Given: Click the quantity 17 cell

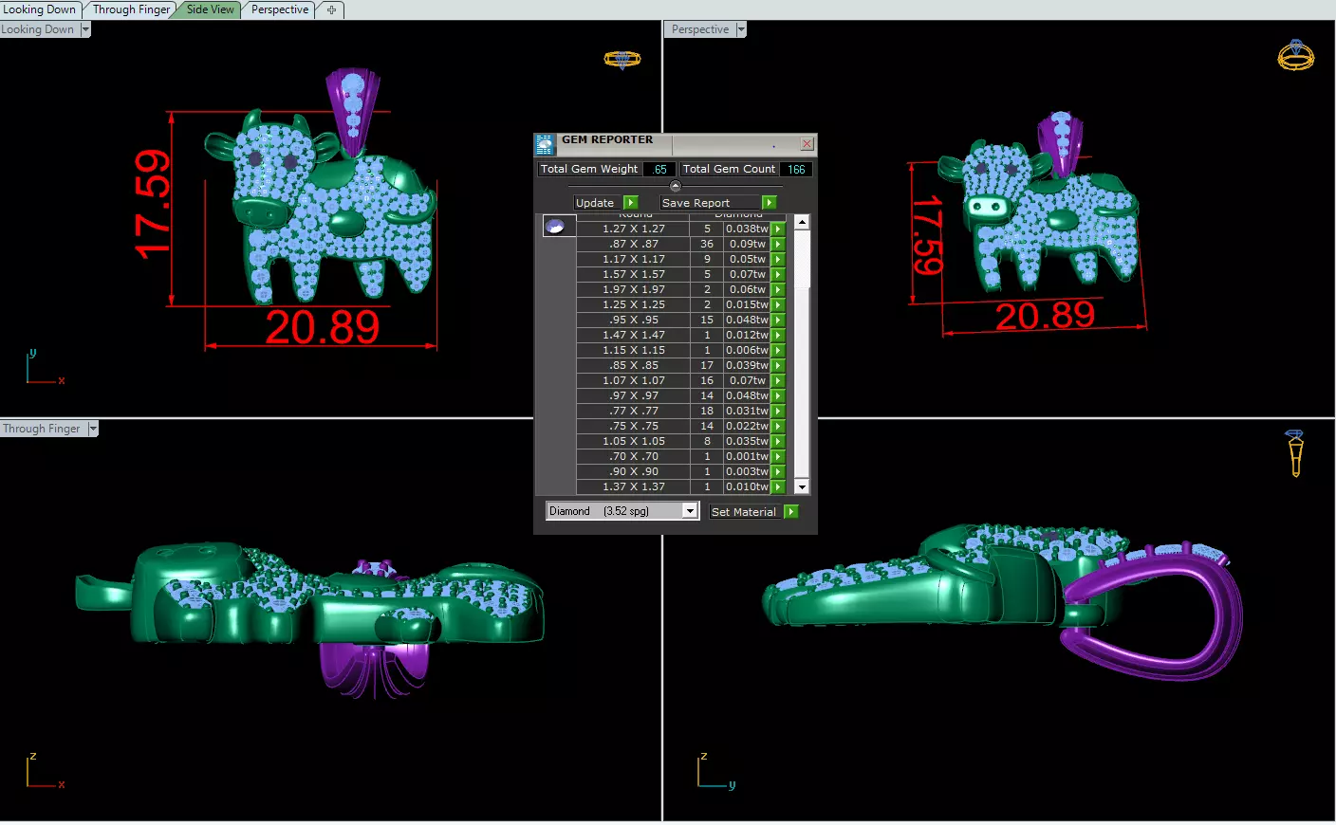Looking at the screenshot, I should tap(707, 365).
